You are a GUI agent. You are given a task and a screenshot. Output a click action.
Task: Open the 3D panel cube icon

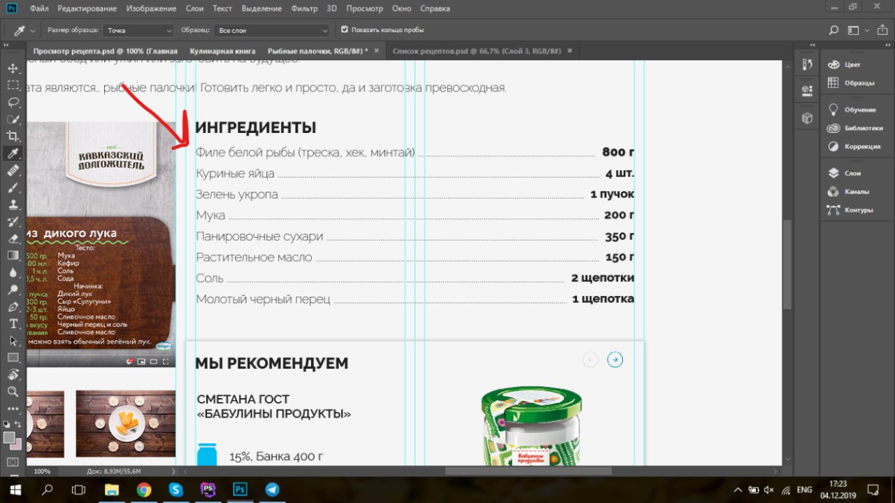pos(808,118)
